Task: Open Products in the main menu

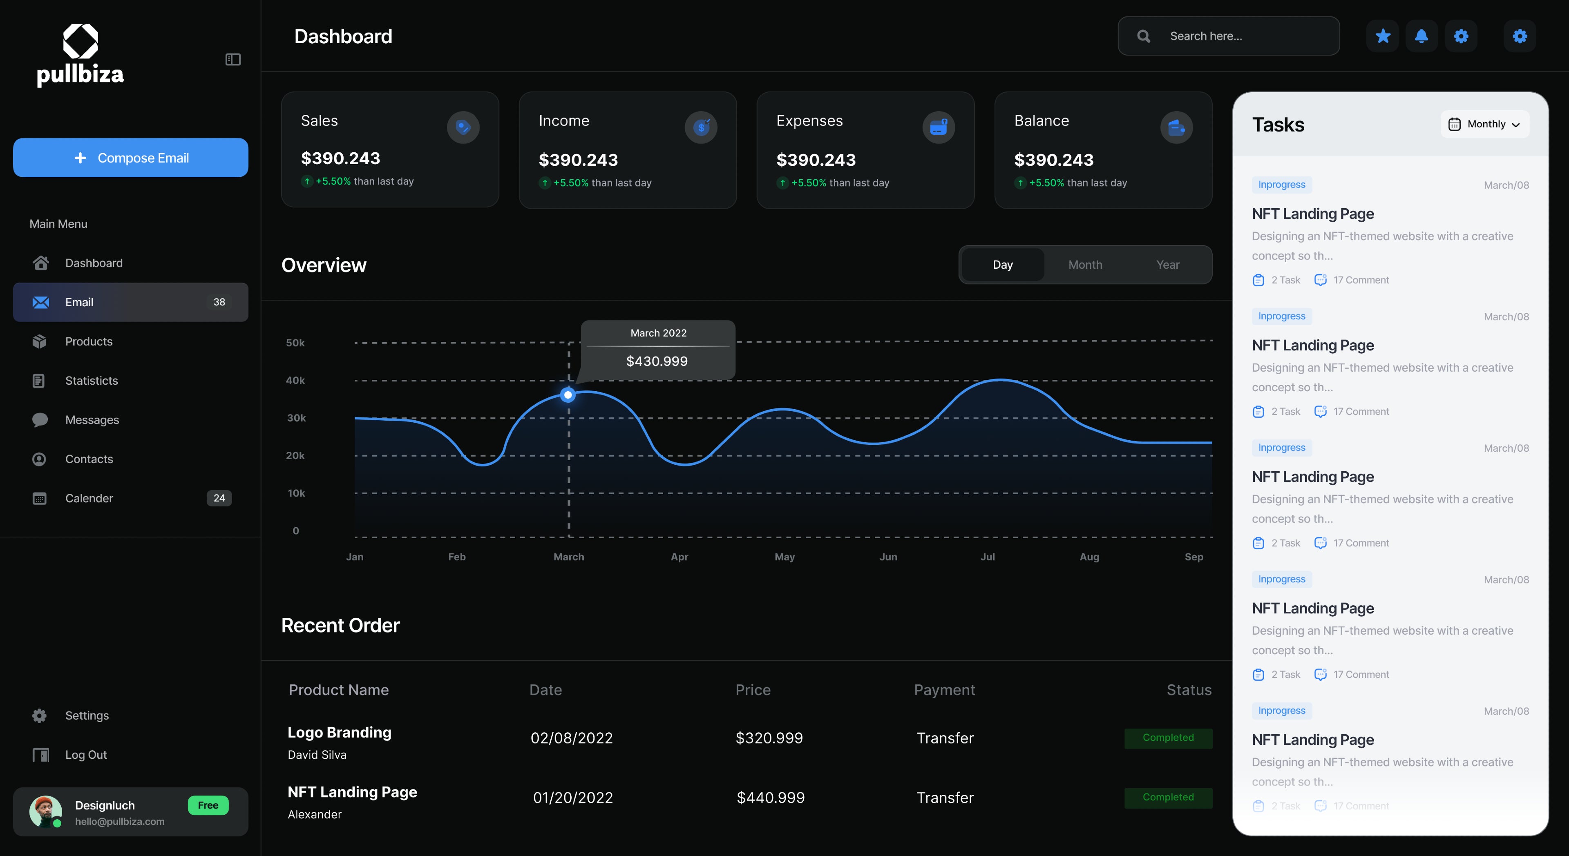Action: 89,341
